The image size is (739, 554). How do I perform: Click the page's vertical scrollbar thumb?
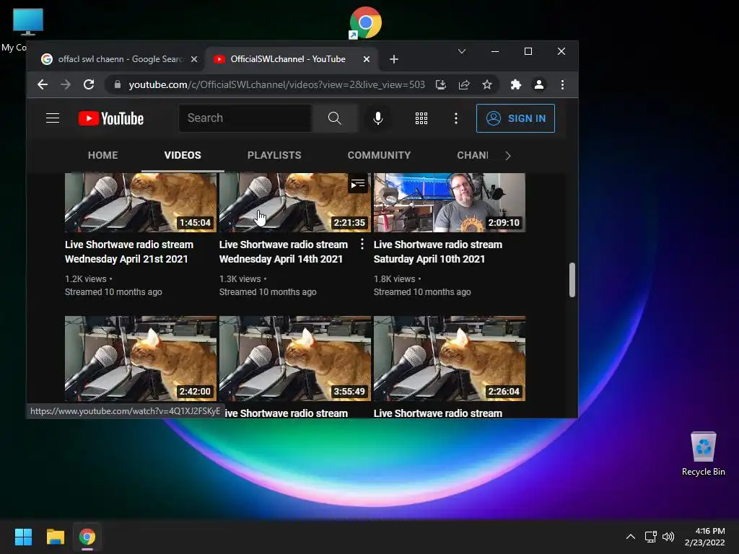pos(572,280)
